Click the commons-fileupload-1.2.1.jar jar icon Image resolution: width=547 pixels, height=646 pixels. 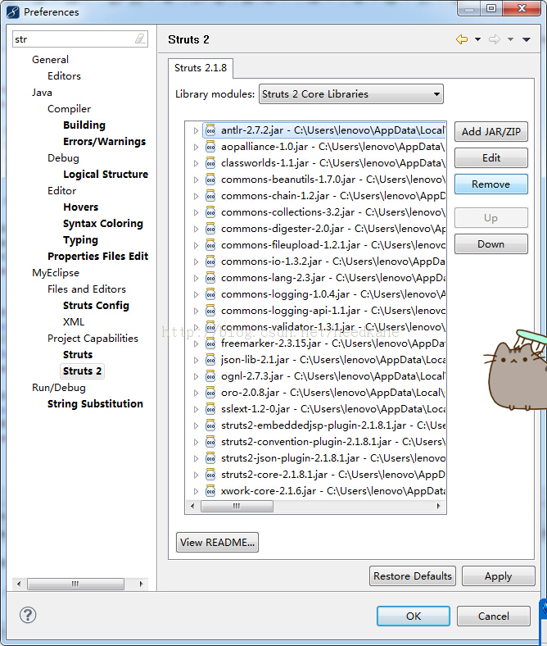click(210, 245)
